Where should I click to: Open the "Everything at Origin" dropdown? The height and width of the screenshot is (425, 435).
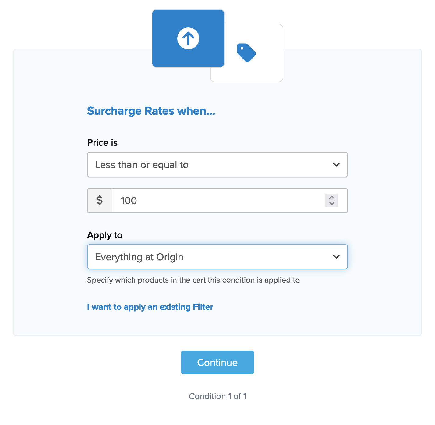coord(210,257)
